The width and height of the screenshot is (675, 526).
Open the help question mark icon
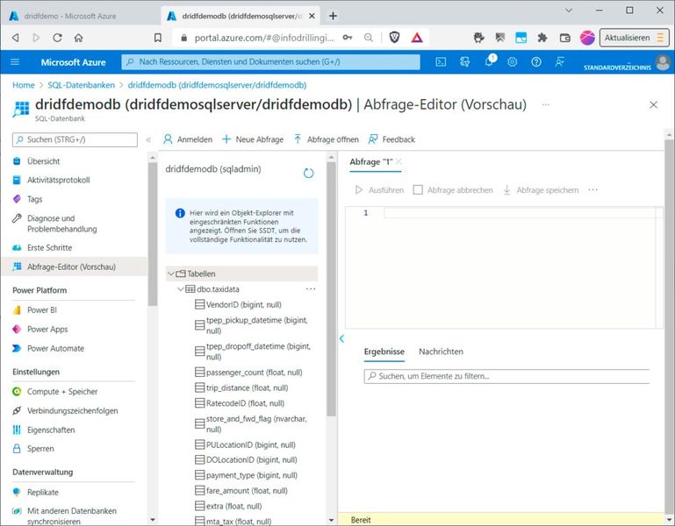tap(536, 62)
